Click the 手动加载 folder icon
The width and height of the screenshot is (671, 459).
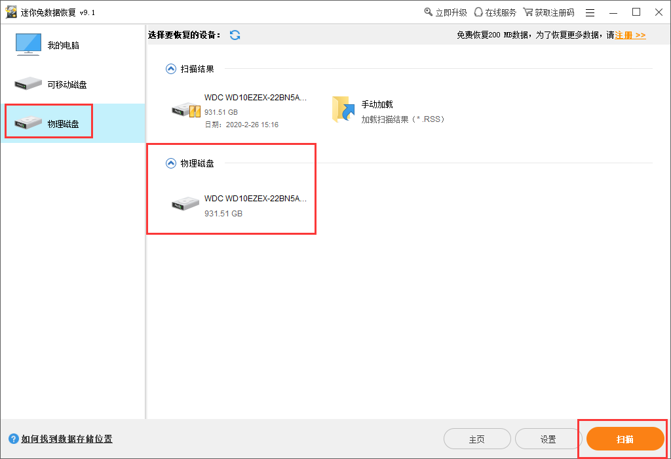343,110
